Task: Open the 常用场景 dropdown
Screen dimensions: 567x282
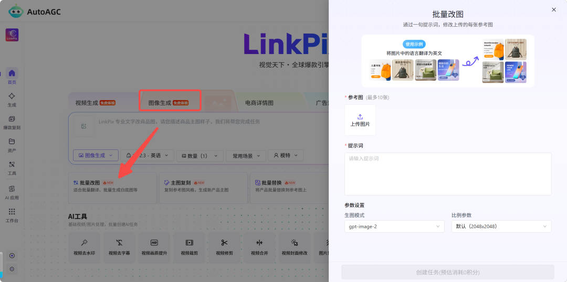Action: tap(246, 156)
